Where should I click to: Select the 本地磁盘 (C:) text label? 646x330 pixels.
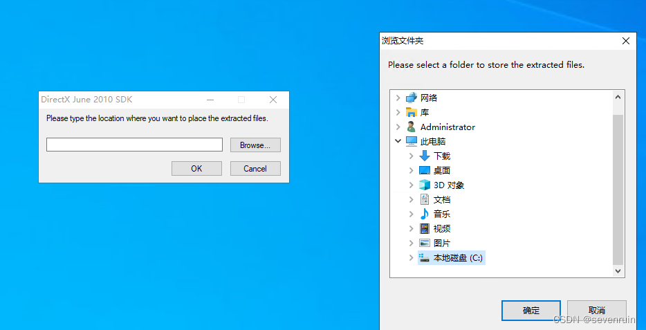[x=458, y=258]
